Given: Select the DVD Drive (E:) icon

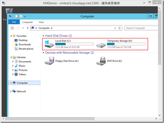Looking at the screenshot, I should coord(101,61).
